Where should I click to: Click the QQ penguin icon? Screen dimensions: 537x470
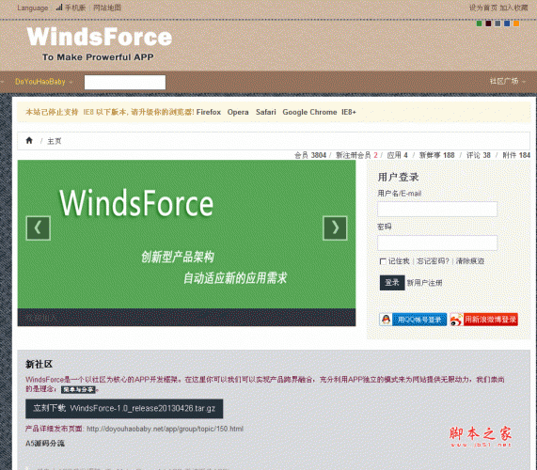coord(386,320)
